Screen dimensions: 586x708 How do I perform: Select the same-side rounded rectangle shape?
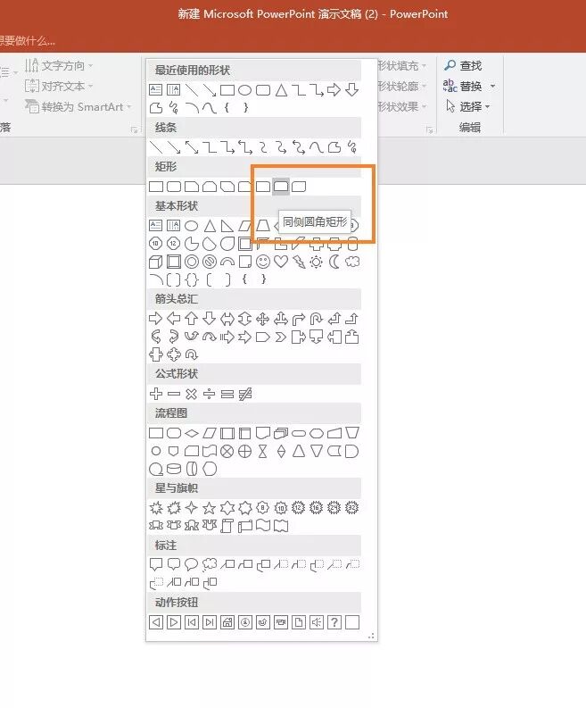[x=281, y=186]
